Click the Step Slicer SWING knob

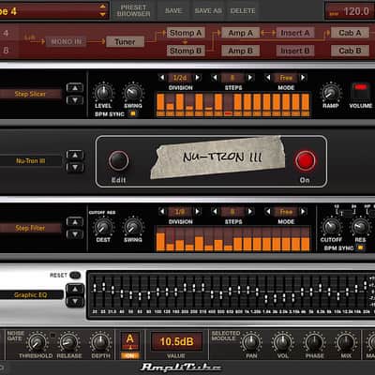click(133, 93)
